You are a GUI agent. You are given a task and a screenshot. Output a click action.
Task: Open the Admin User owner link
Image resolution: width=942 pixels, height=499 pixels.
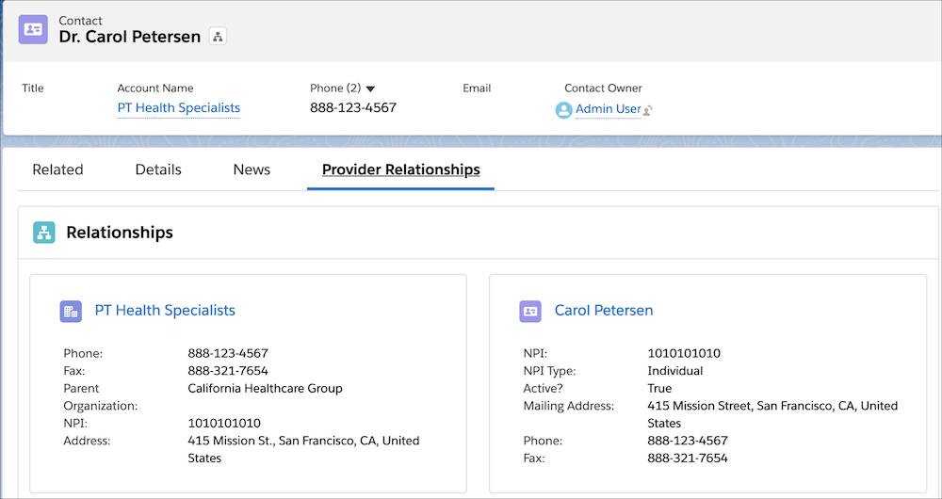(x=608, y=109)
